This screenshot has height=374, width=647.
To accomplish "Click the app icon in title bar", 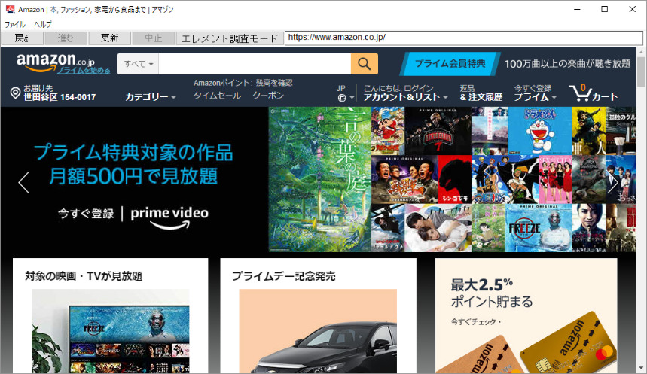I will coord(8,9).
